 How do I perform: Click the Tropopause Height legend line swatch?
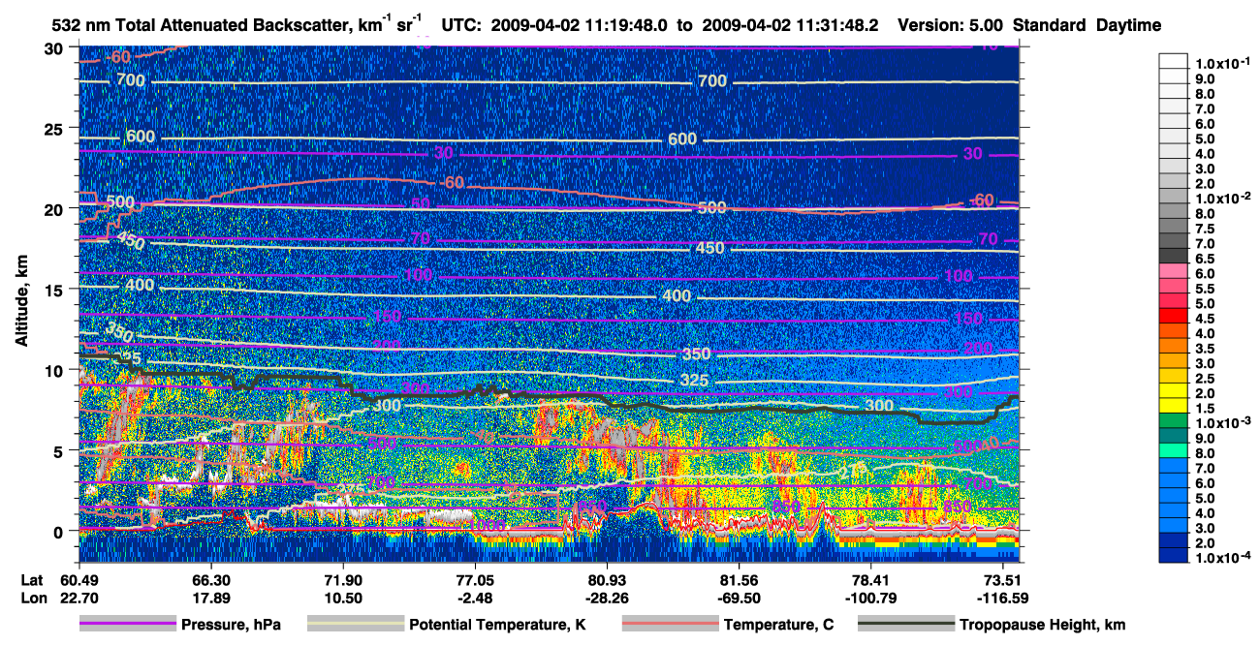906,625
